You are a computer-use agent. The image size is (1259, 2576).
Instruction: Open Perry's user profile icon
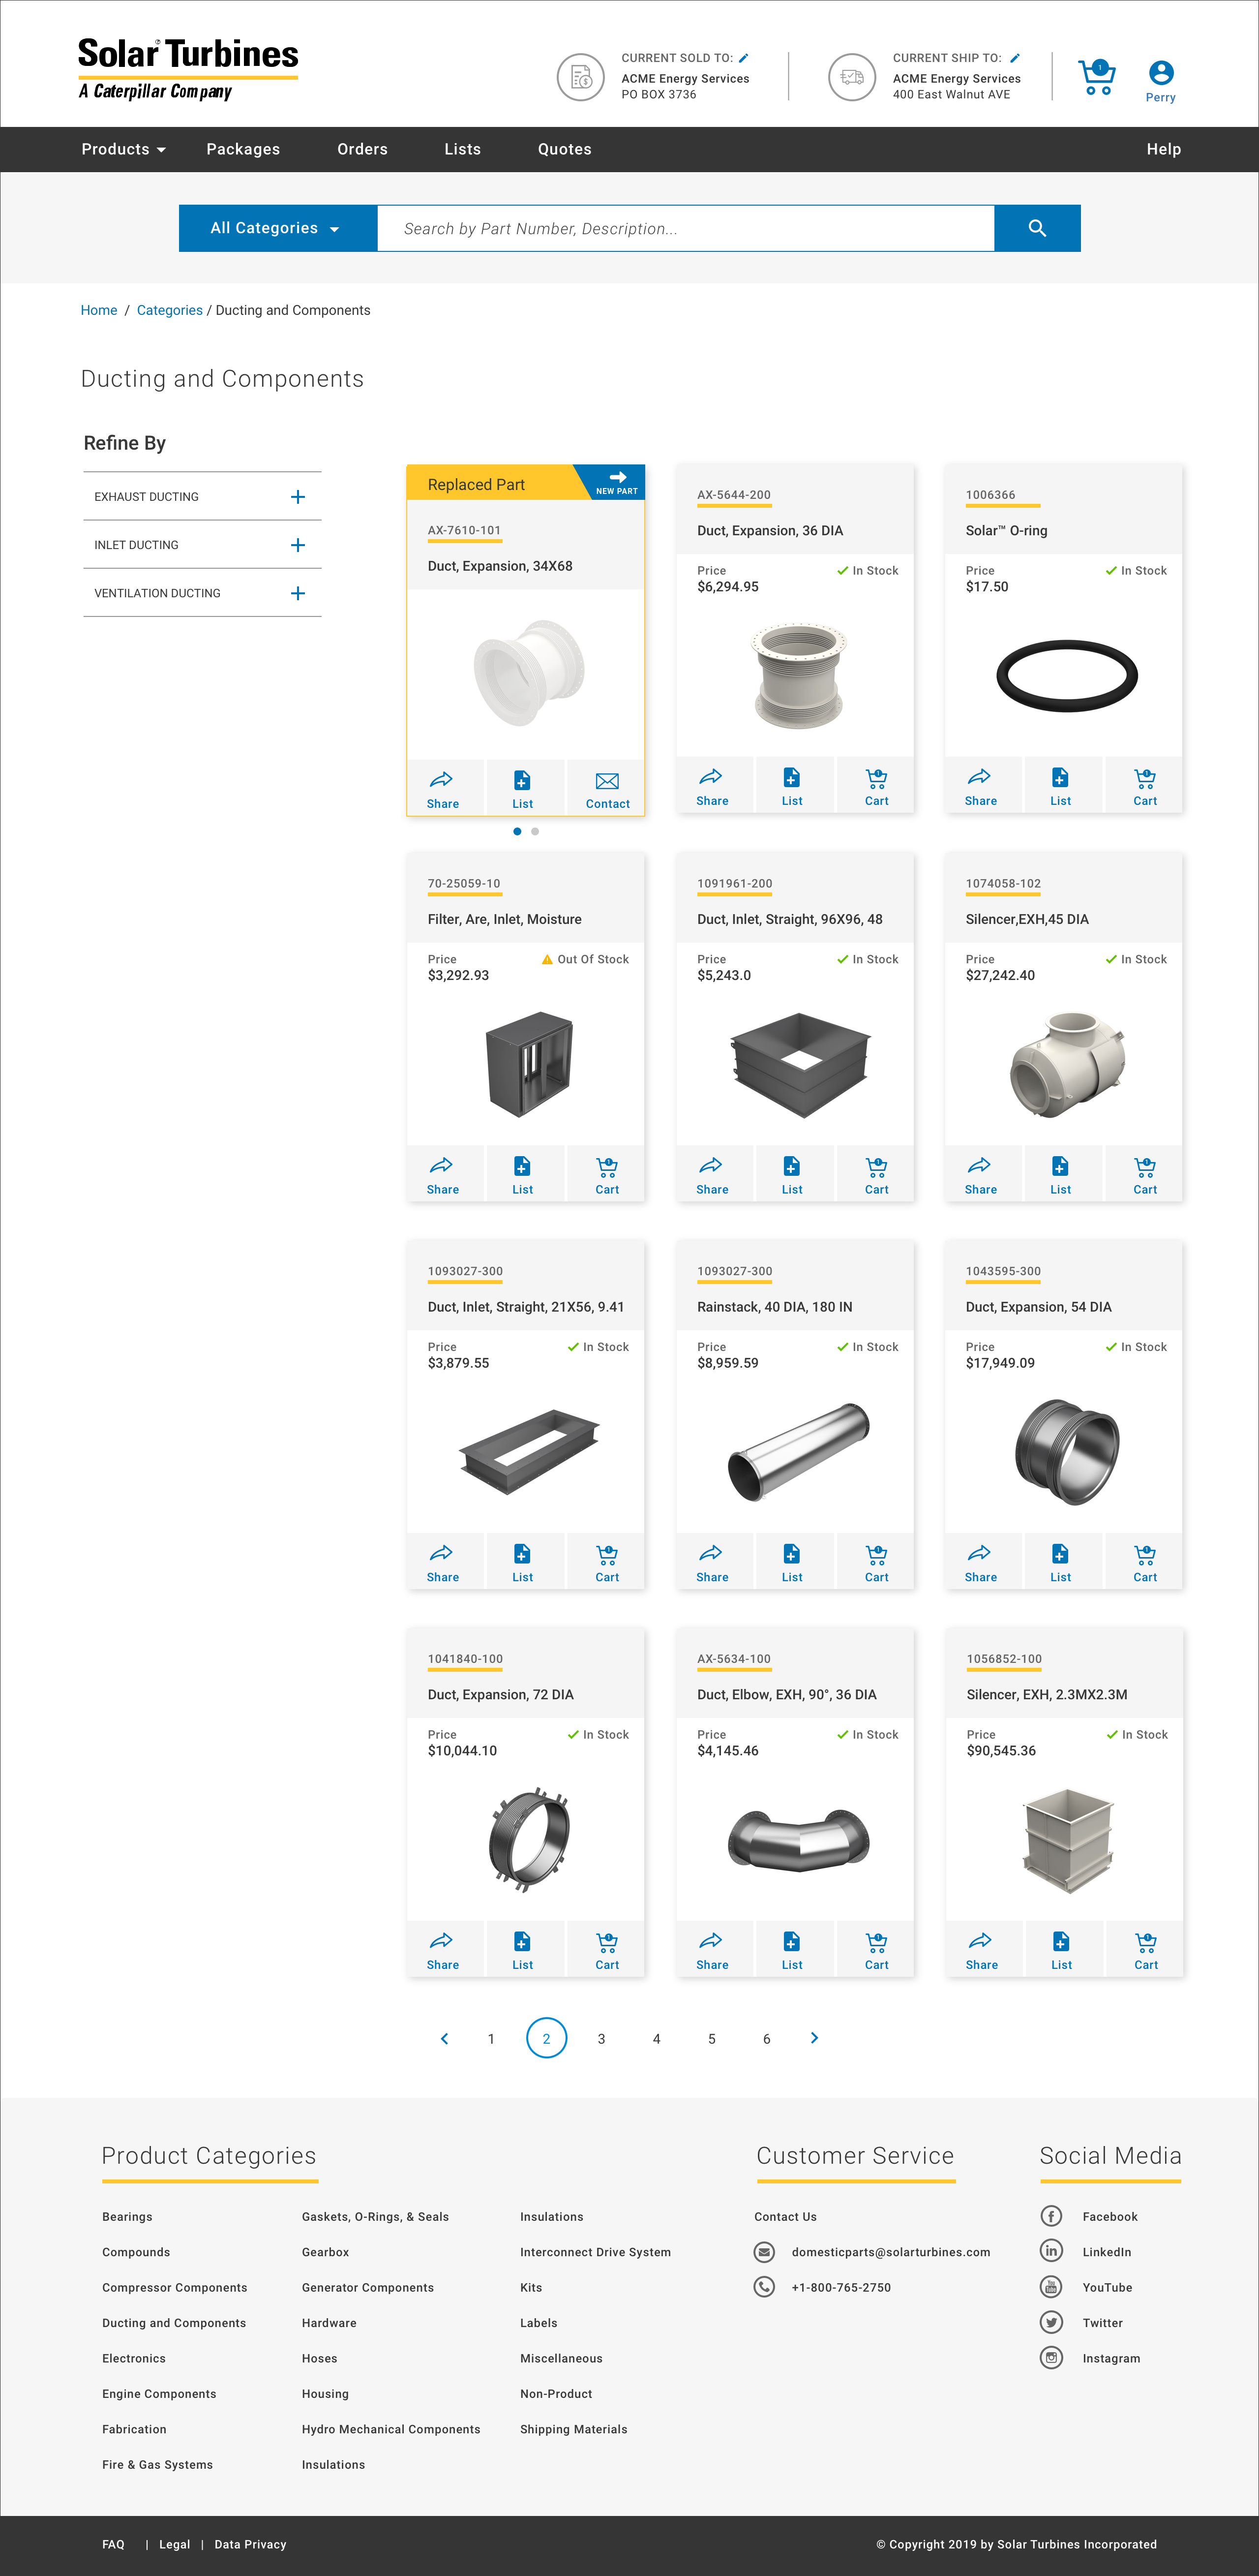pos(1160,73)
